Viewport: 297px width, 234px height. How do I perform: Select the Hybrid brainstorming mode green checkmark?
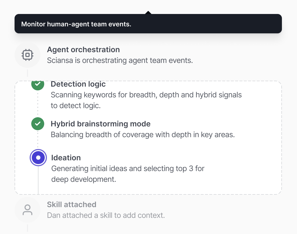38,124
